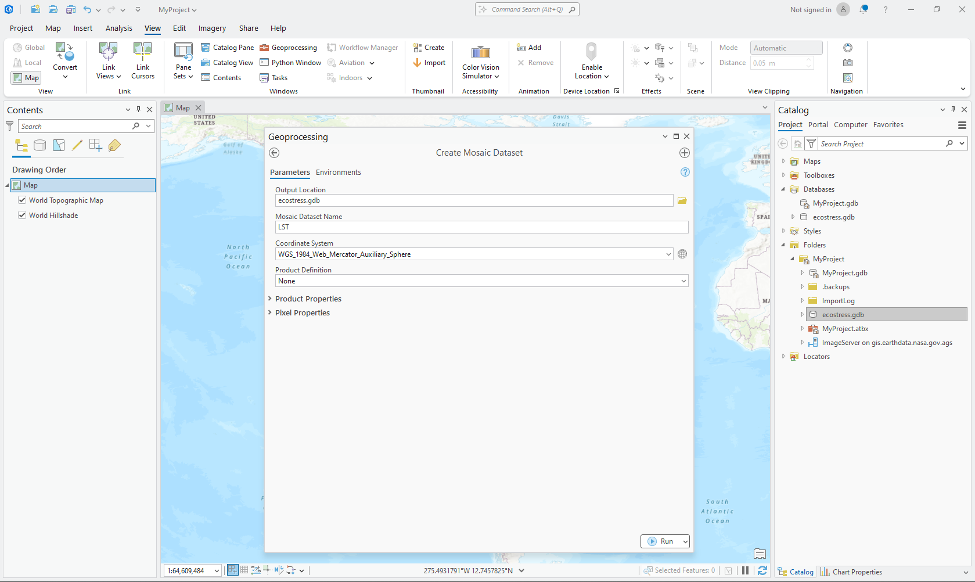This screenshot has height=582, width=975.
Task: Open the Color Vision Simulator tool
Action: pos(480,52)
